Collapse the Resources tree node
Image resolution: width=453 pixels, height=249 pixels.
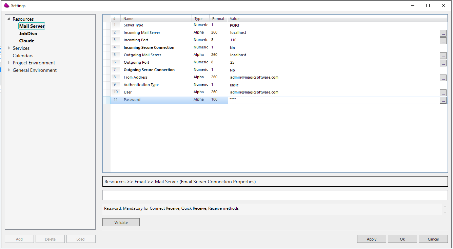pos(9,19)
